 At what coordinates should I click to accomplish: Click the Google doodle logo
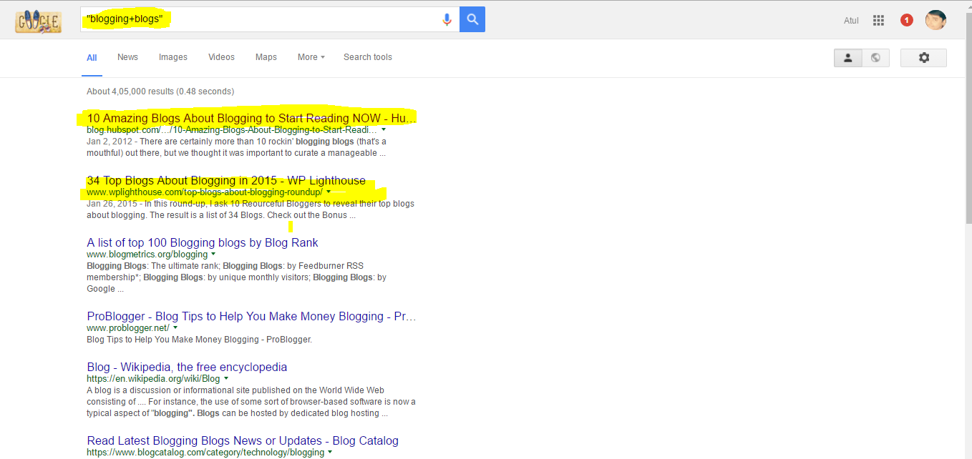click(x=39, y=20)
